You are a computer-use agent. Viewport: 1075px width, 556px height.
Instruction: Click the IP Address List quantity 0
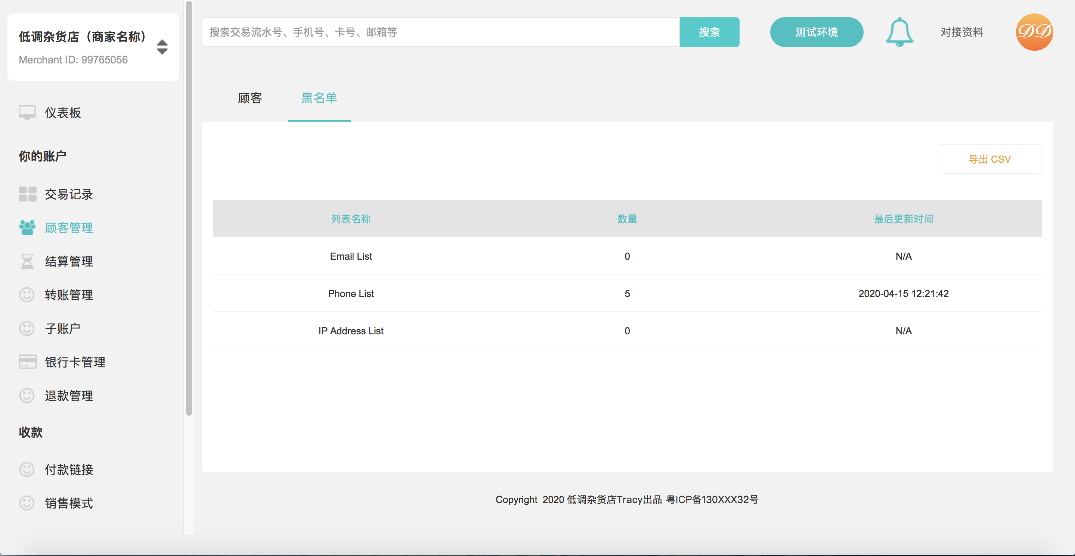pyautogui.click(x=627, y=331)
